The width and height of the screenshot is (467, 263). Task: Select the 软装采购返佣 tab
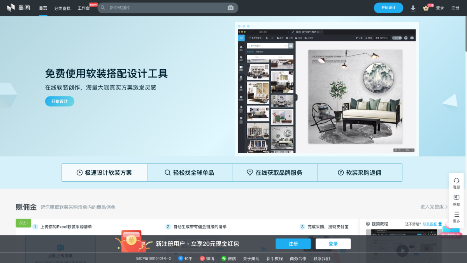360,173
